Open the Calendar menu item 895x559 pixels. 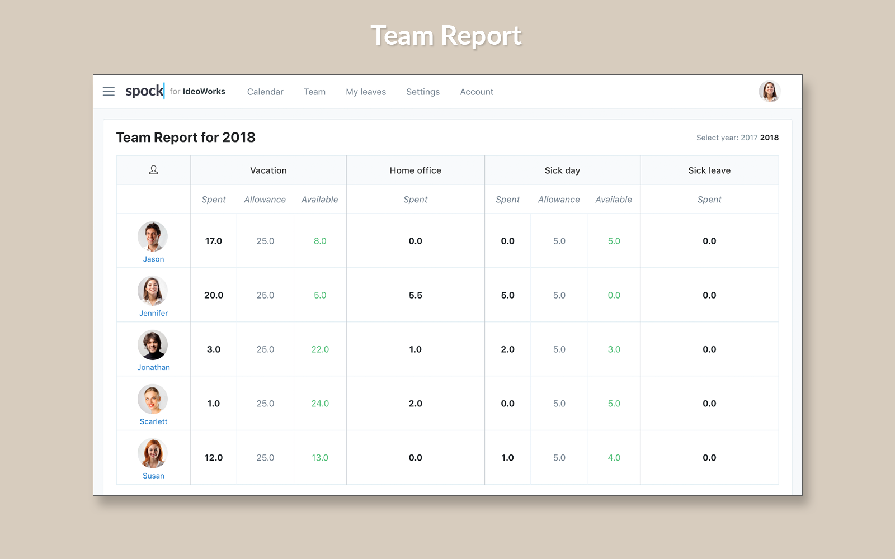coord(265,92)
